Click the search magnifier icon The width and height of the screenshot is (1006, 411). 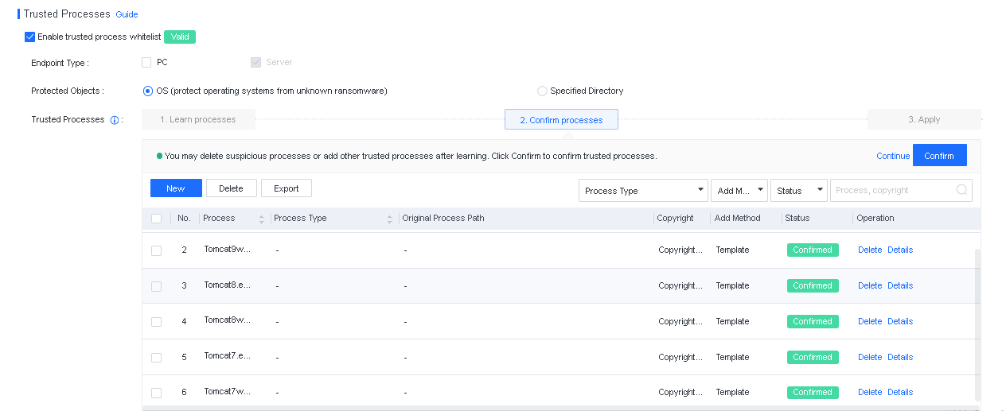(x=961, y=190)
